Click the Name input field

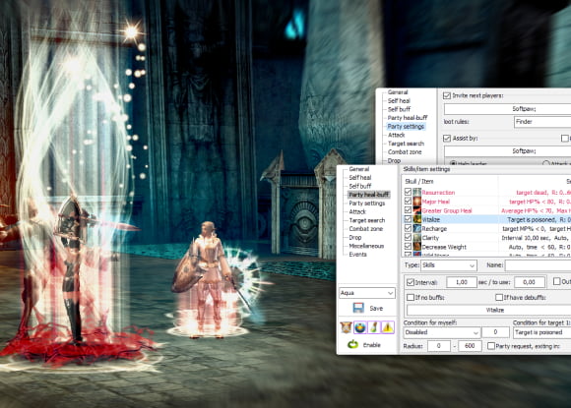pos(538,265)
